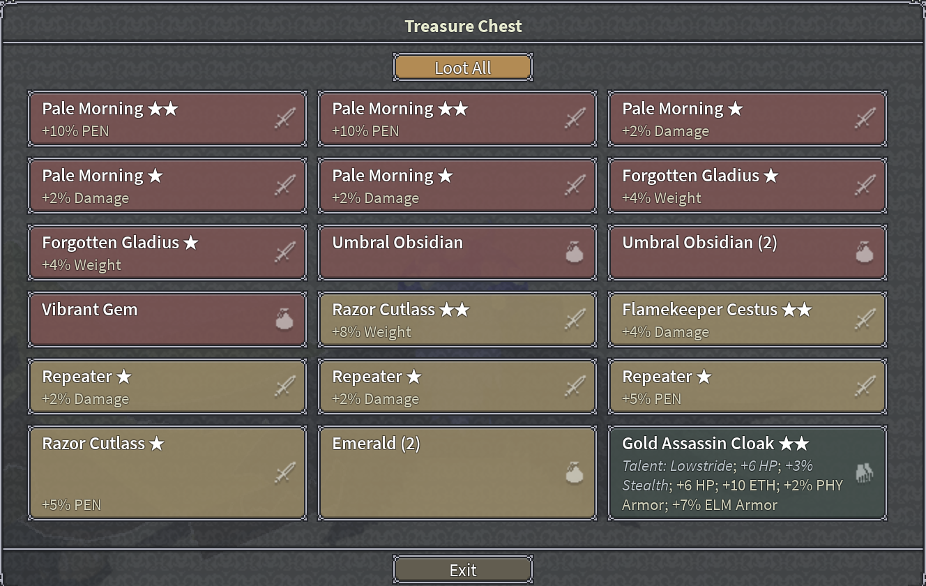Click the pouch icon on Vibrant Gem

pos(284,320)
